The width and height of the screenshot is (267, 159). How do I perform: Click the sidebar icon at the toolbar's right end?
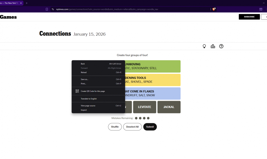click(261, 9)
